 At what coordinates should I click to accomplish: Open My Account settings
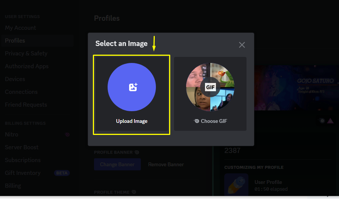[x=20, y=28]
